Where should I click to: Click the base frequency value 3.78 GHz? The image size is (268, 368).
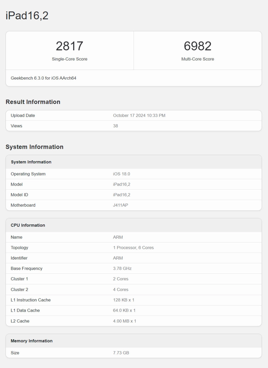pyautogui.click(x=122, y=269)
